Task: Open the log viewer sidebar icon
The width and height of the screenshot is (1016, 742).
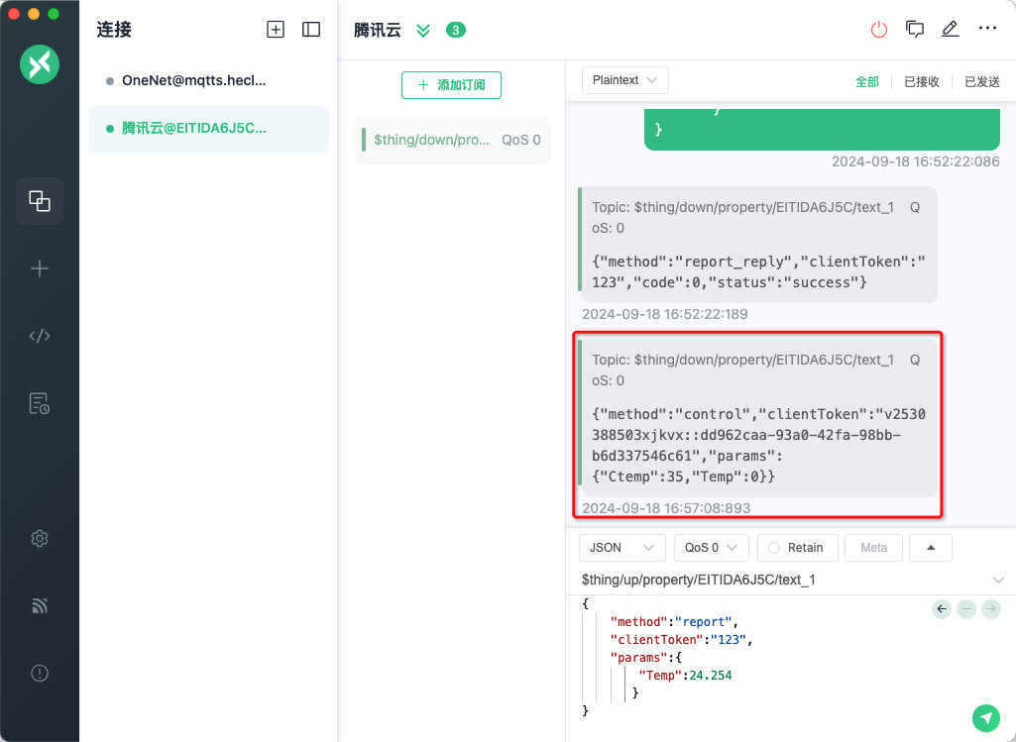Action: 40,403
